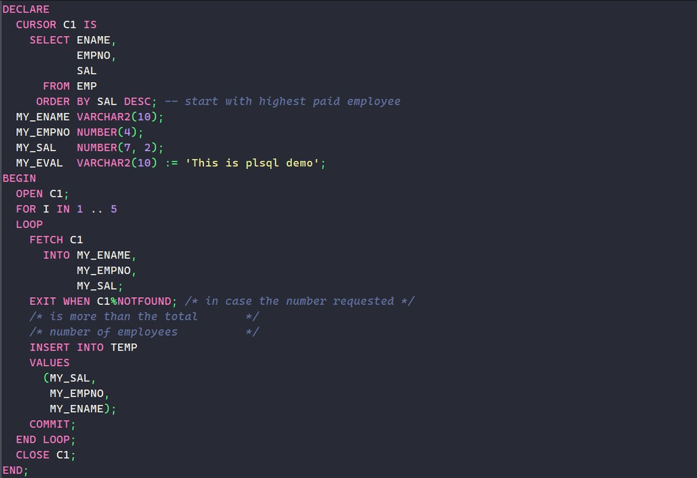Click the BEGIN keyword

(19, 178)
